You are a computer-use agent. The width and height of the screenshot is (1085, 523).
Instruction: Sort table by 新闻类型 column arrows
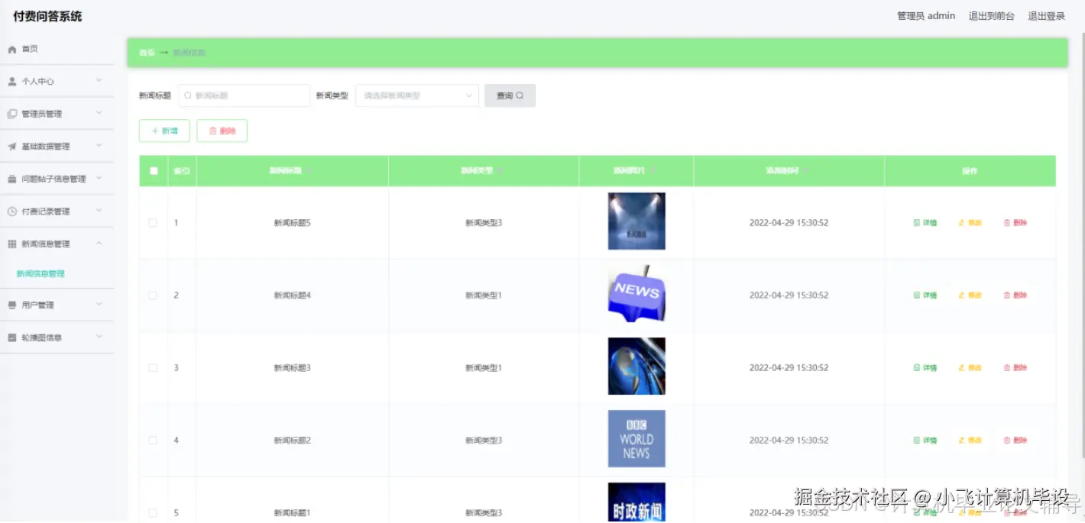click(x=500, y=171)
